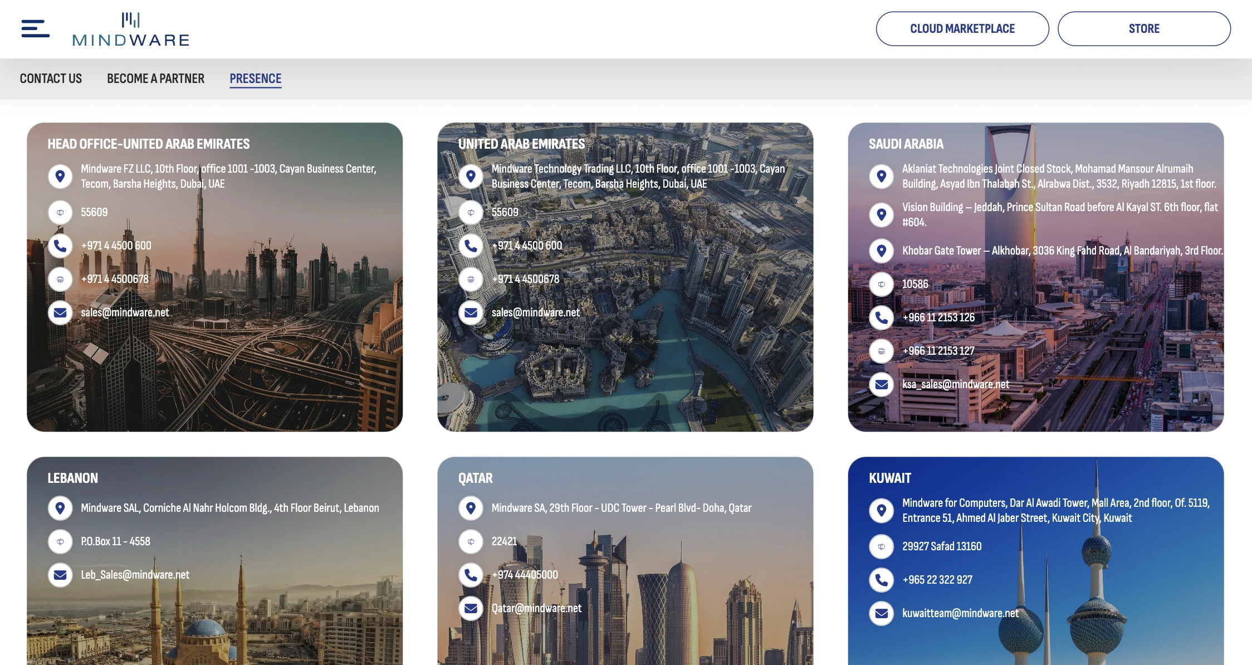Click the location pin icon in the Qatar card
The image size is (1252, 665).
click(471, 508)
